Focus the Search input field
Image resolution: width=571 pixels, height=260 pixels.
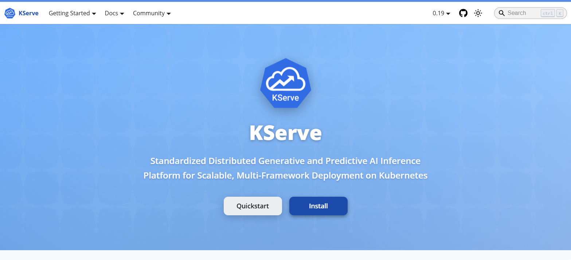tap(530, 13)
